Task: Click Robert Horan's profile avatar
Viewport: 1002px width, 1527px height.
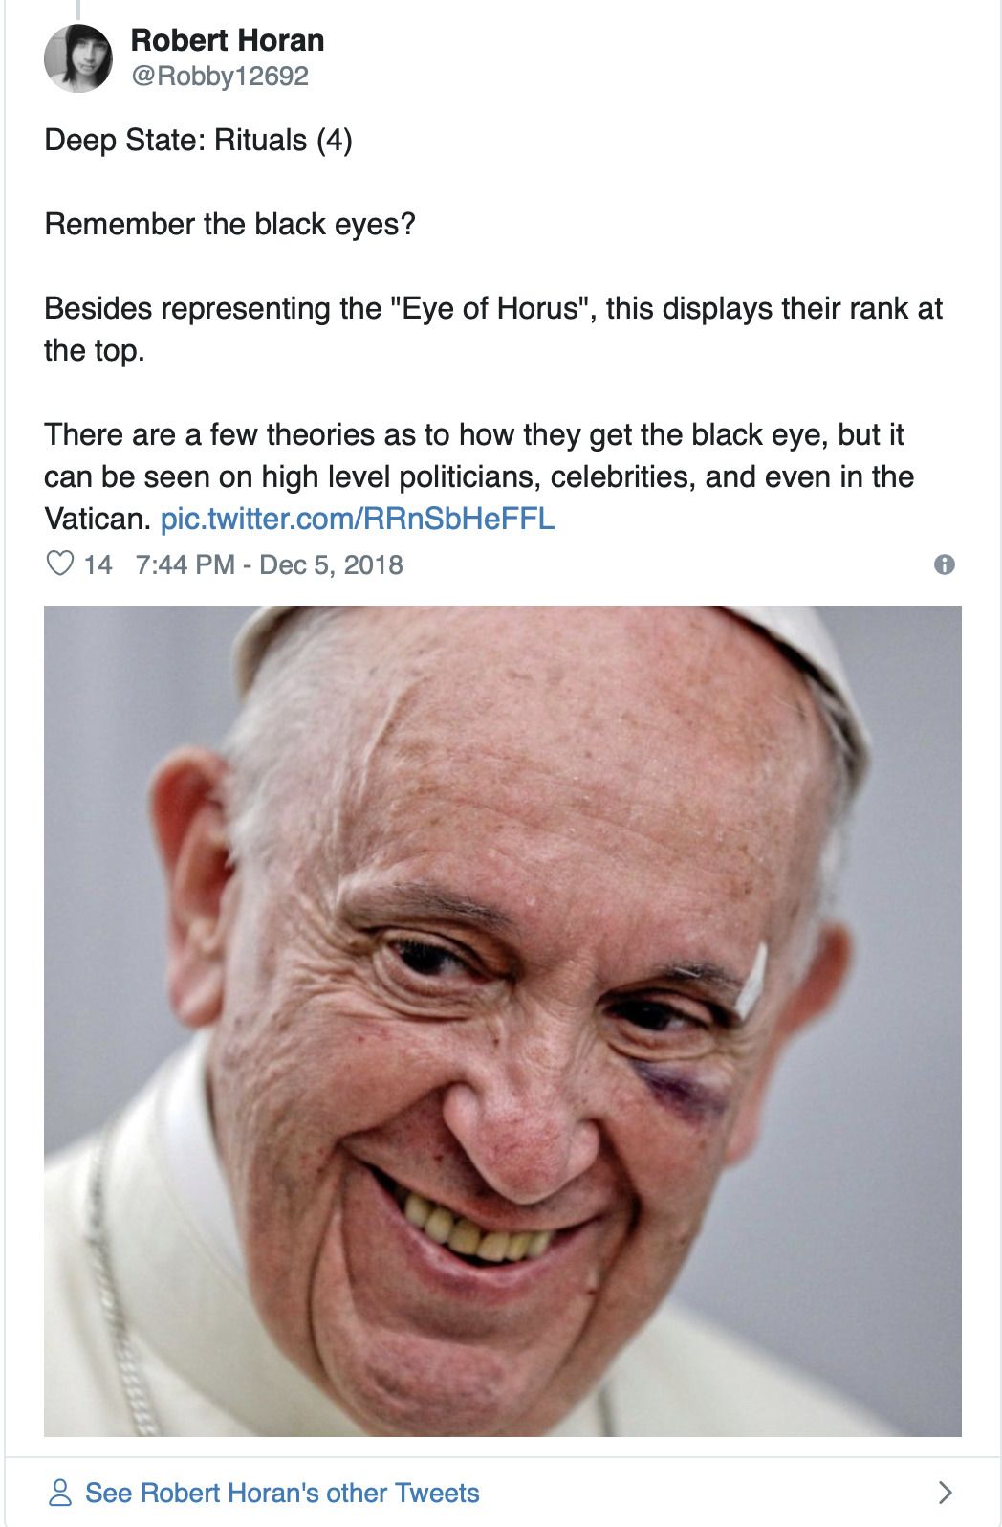Action: [x=78, y=58]
